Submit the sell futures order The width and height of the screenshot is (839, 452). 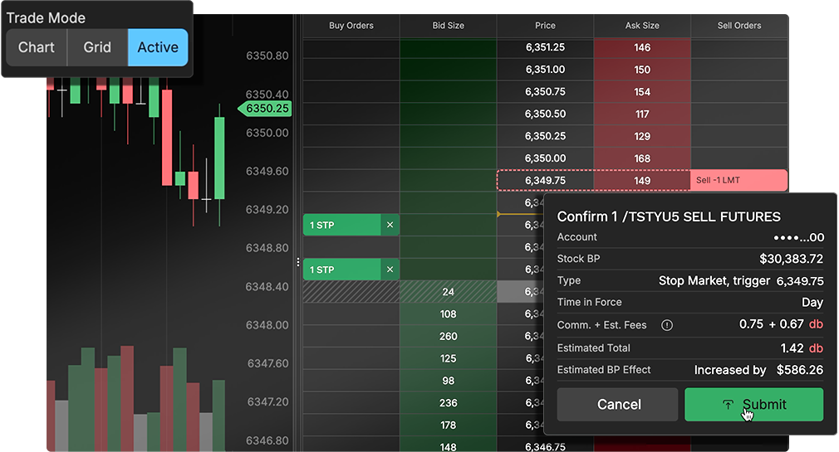(x=754, y=405)
